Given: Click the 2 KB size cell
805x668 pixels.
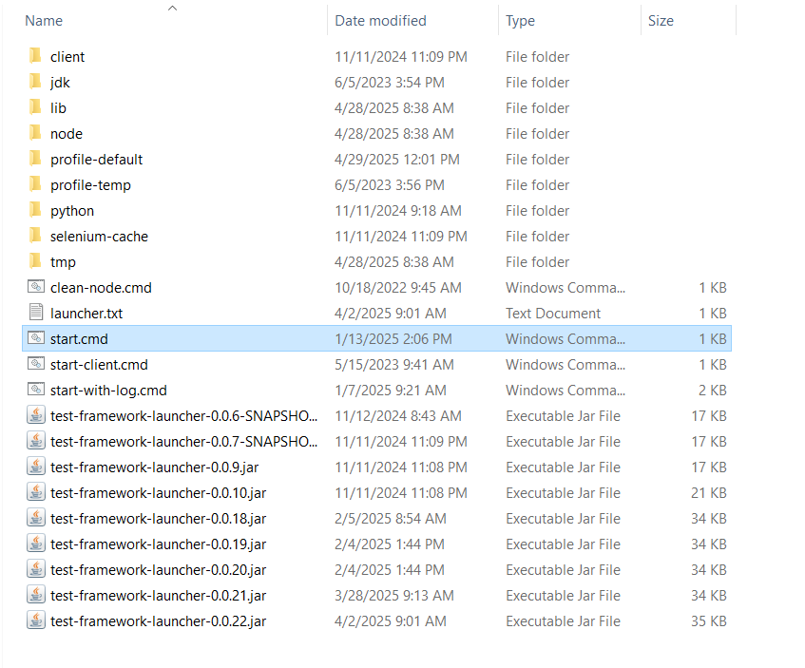Looking at the screenshot, I should [x=713, y=391].
